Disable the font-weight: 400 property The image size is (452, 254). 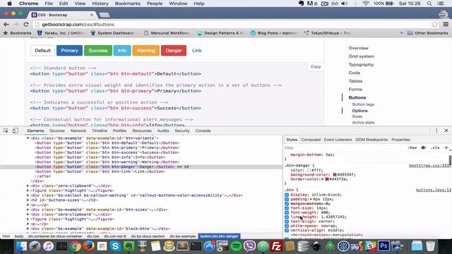[x=287, y=212]
